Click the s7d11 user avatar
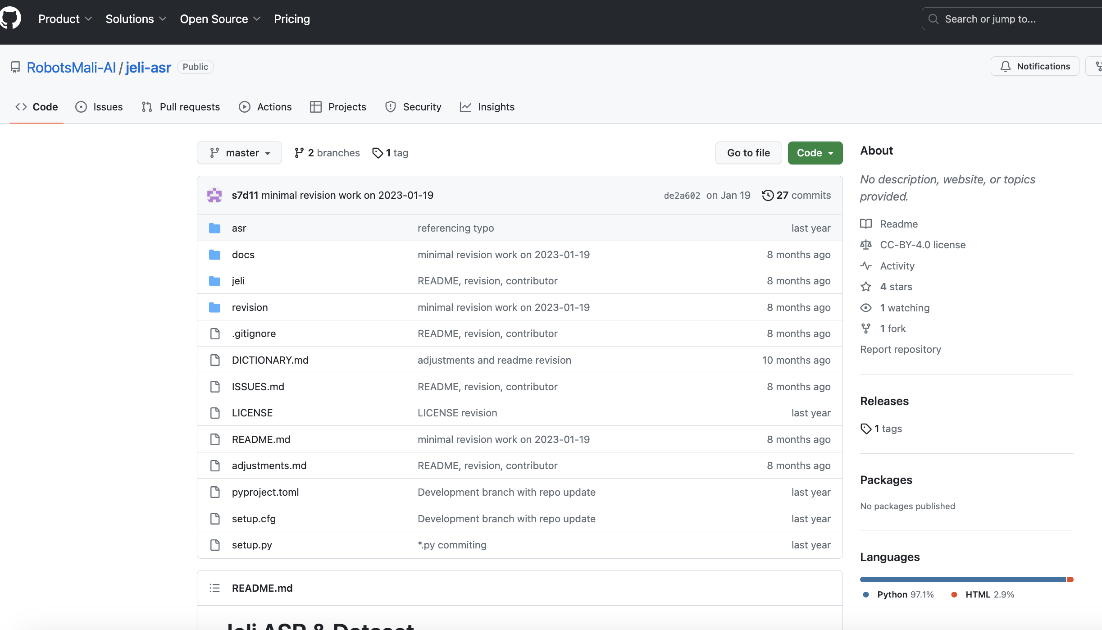Image resolution: width=1102 pixels, height=630 pixels. [x=214, y=195]
